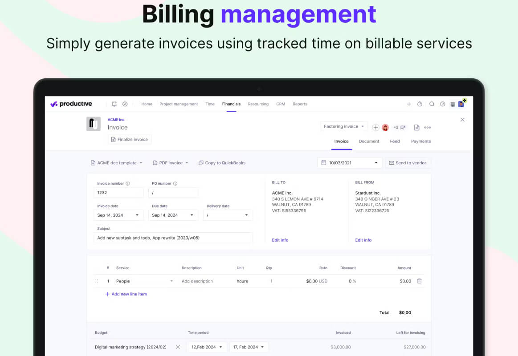The image size is (518, 356).
Task: Switch to the Feed tab
Action: (x=395, y=141)
